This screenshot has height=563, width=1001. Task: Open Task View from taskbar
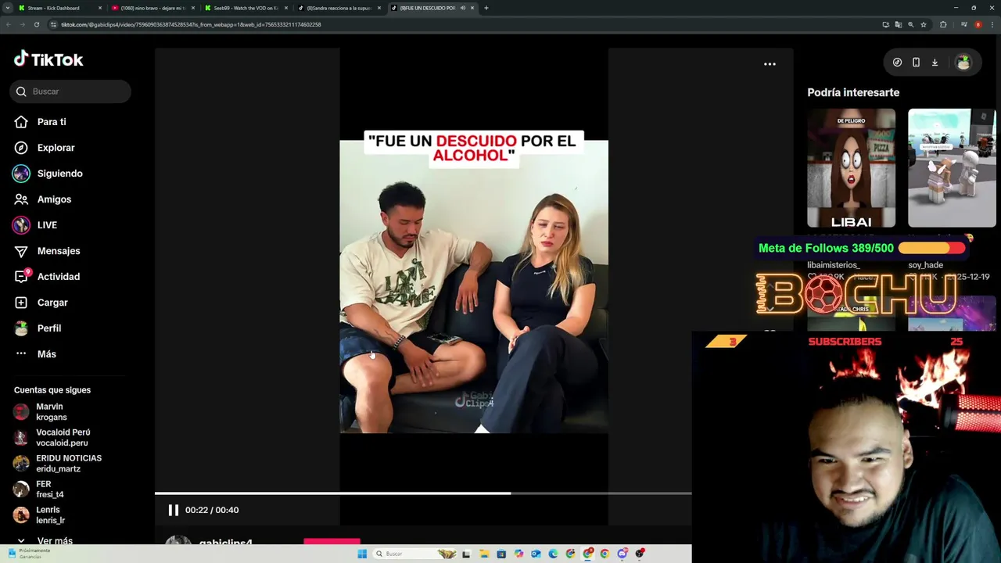(467, 554)
